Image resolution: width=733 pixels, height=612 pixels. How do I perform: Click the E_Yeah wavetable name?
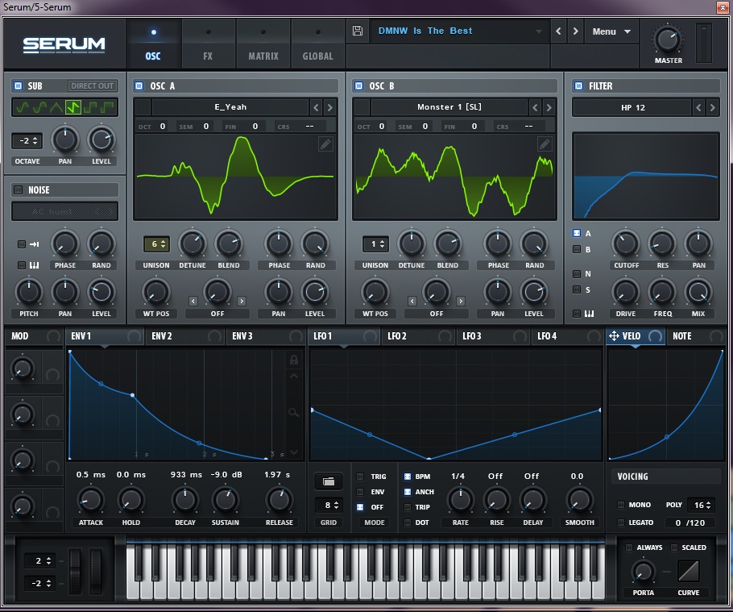click(x=230, y=107)
